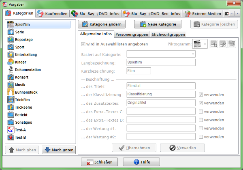
Task: Click the add pictogram icon button
Action: tap(214, 44)
